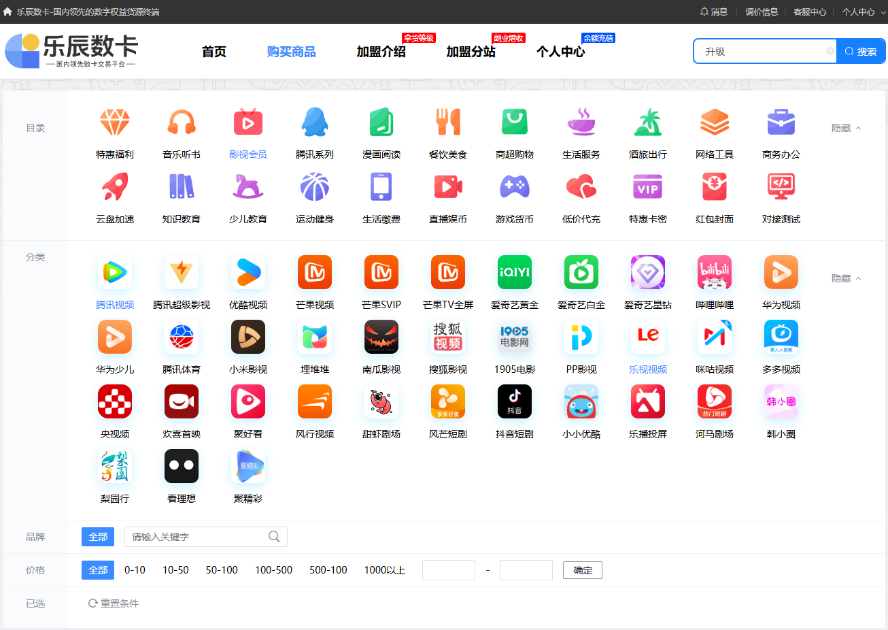This screenshot has width=888, height=630.
Task: Clear the search box text
Action: coord(830,51)
